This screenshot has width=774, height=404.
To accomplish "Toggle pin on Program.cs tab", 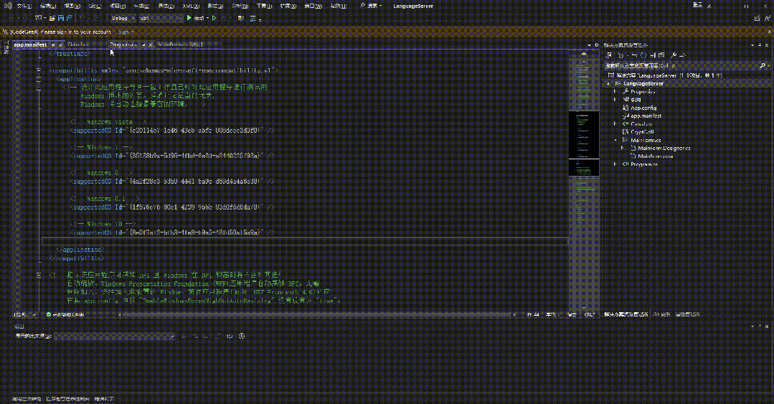I will pos(143,44).
